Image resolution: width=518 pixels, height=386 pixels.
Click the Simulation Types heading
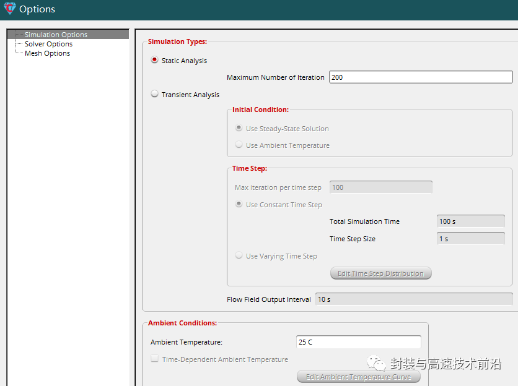(177, 41)
